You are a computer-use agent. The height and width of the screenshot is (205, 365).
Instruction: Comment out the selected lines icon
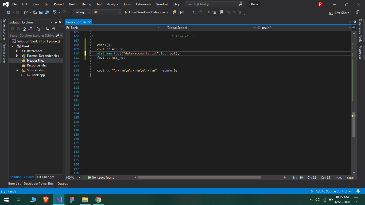point(208,12)
